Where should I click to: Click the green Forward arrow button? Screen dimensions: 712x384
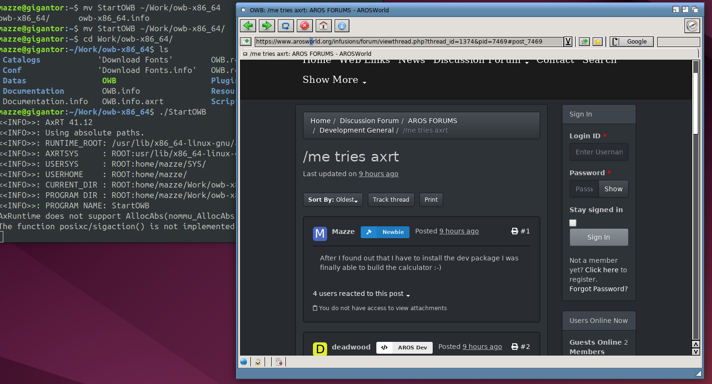coord(267,26)
